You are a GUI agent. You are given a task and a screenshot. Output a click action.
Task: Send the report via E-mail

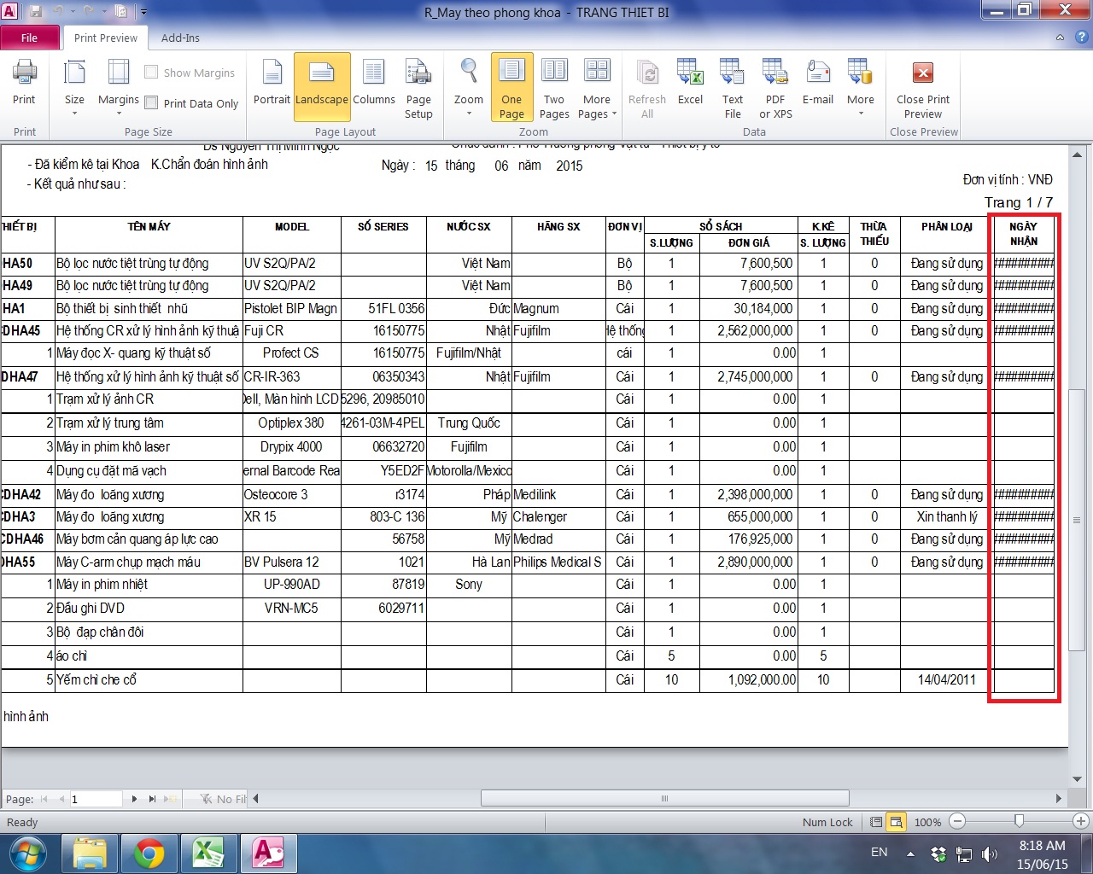pyautogui.click(x=817, y=84)
